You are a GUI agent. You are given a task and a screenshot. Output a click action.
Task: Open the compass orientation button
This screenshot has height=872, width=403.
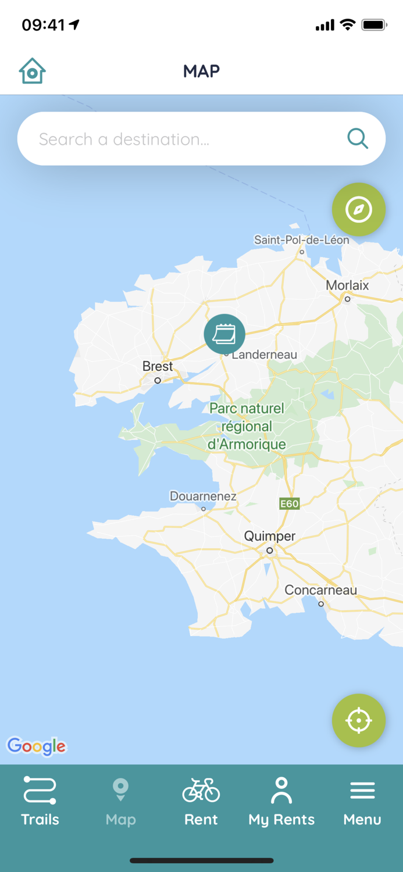click(359, 209)
